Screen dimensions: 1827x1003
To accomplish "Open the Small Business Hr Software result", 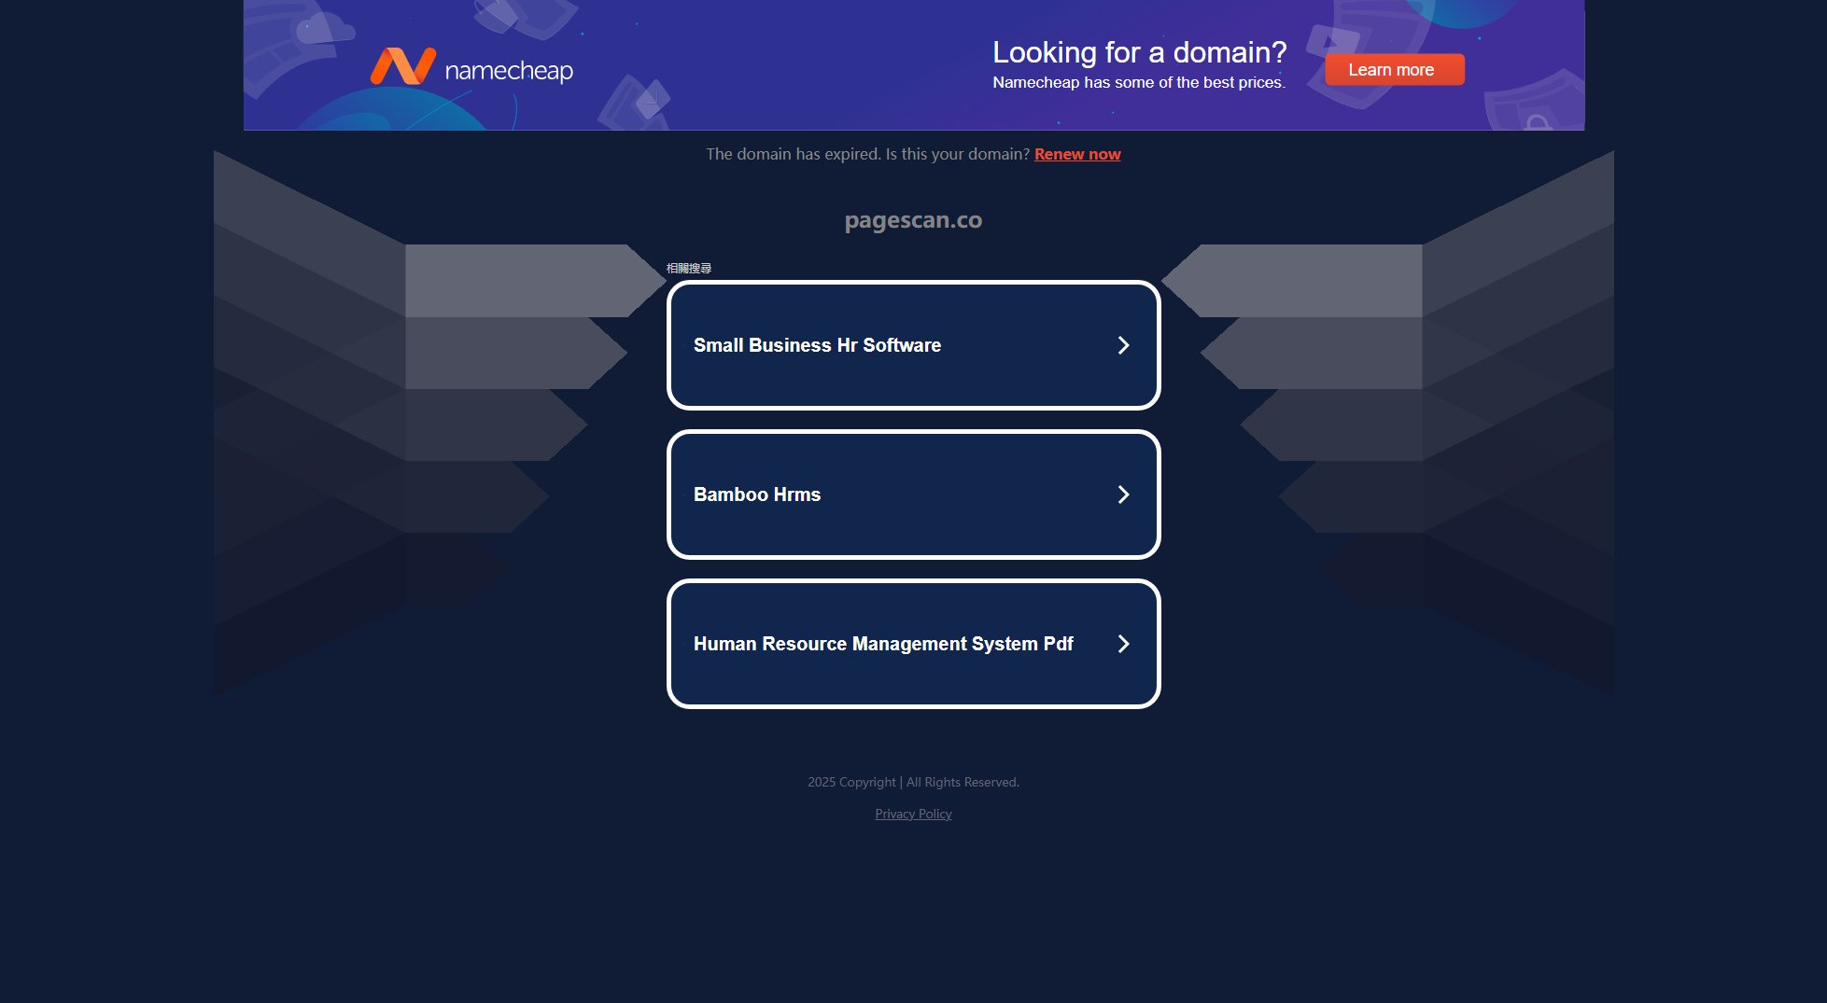I will [817, 345].
